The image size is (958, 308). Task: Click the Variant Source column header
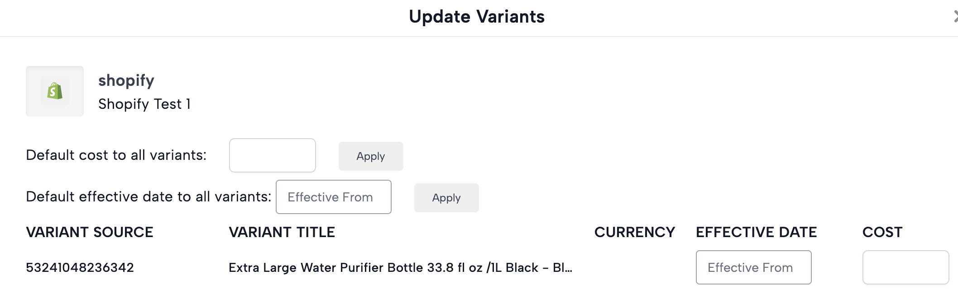[x=90, y=232]
